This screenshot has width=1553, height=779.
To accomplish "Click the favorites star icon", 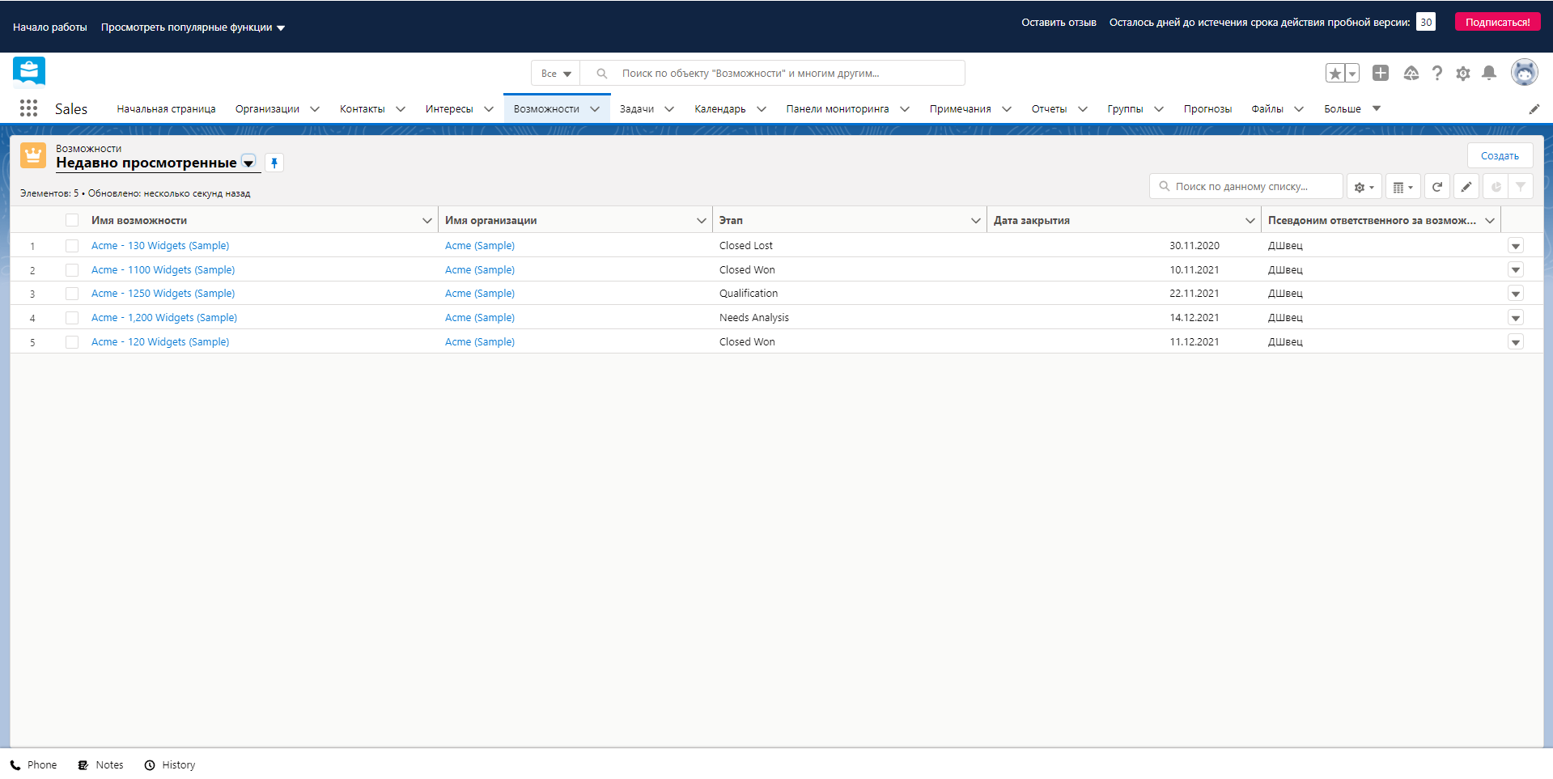I will click(x=1335, y=74).
